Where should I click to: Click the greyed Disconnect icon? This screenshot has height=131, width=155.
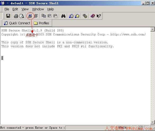[x=36, y=16]
